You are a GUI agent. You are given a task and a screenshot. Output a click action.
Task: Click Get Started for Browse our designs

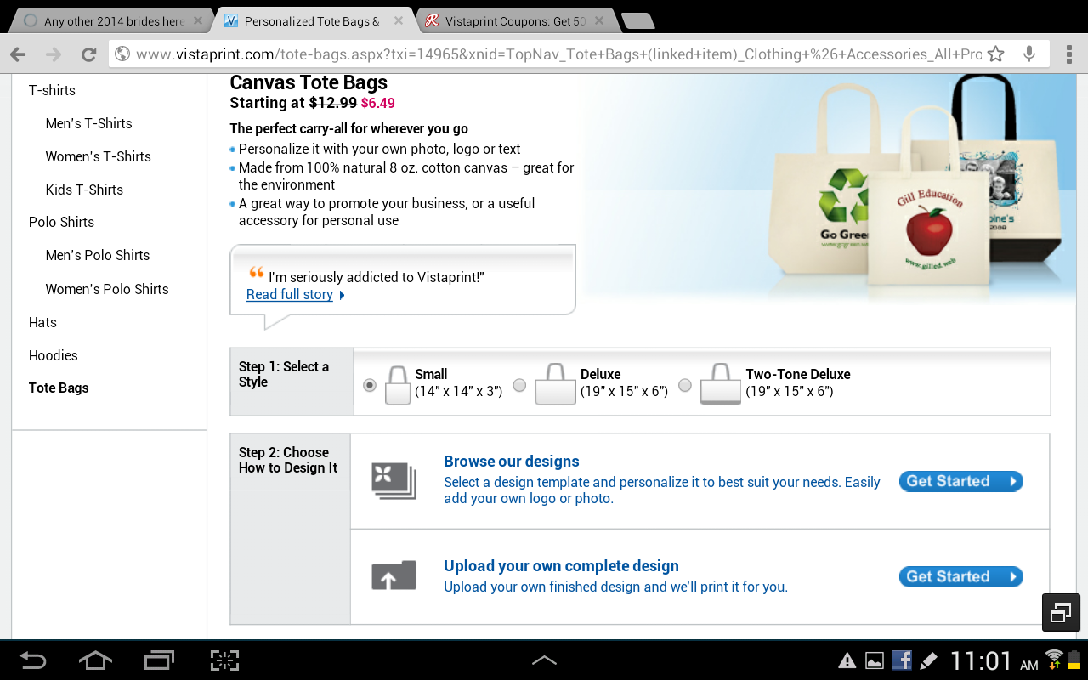click(x=960, y=481)
